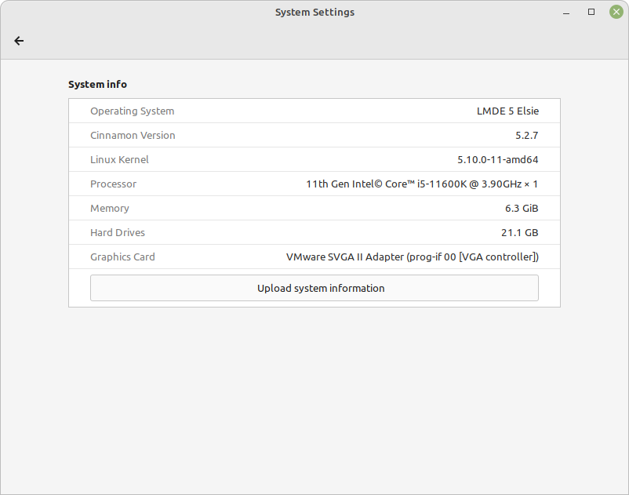This screenshot has width=629, height=495.
Task: Select the Operating System label
Action: (x=132, y=111)
